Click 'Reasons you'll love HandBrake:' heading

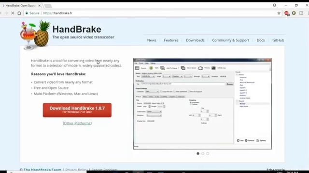tap(58, 74)
